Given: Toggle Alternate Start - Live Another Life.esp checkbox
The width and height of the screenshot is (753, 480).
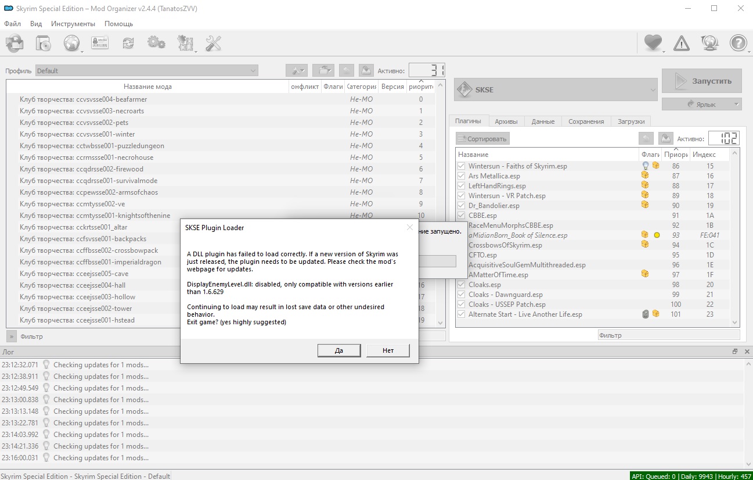Looking at the screenshot, I should click(x=462, y=314).
